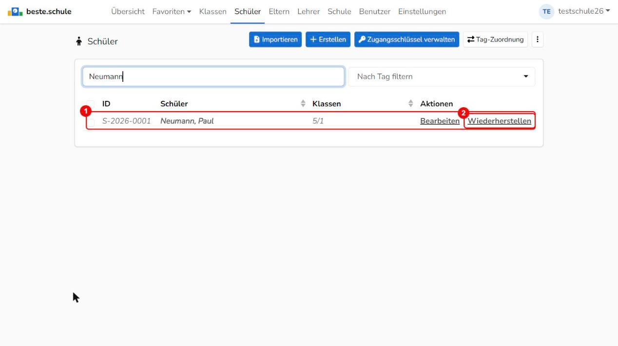Click the Importieren button

tap(275, 39)
